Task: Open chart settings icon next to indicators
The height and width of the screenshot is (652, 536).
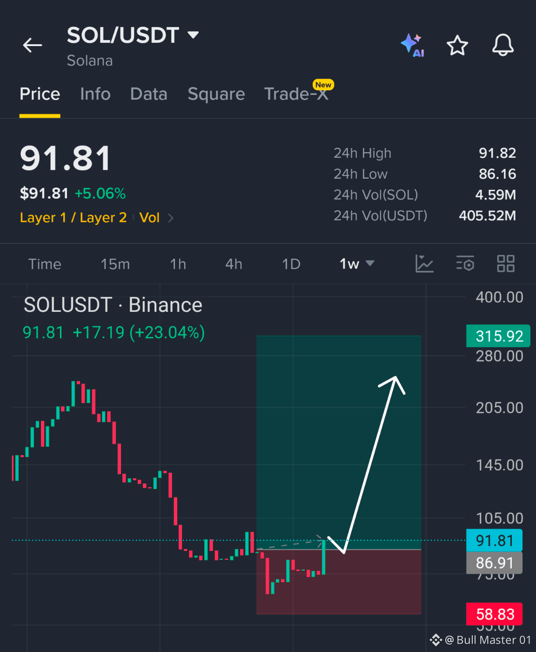Action: click(465, 264)
